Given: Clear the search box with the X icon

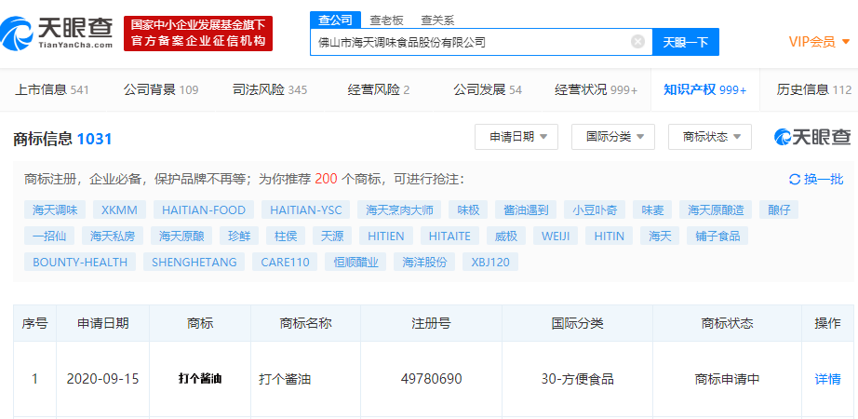Looking at the screenshot, I should pos(637,42).
